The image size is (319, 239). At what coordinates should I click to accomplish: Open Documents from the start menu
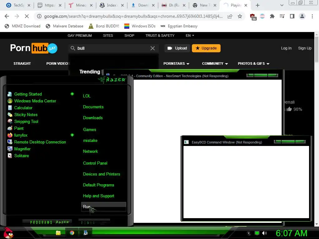point(93,107)
